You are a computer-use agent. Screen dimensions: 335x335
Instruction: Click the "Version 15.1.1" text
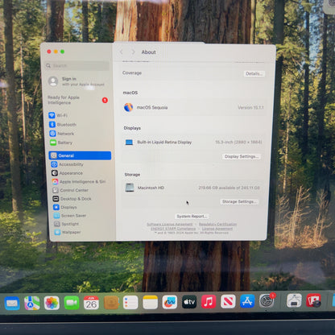pos(250,107)
